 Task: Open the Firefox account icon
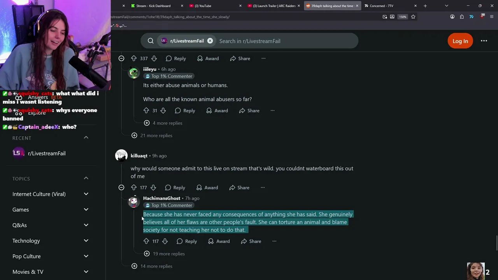click(x=452, y=17)
